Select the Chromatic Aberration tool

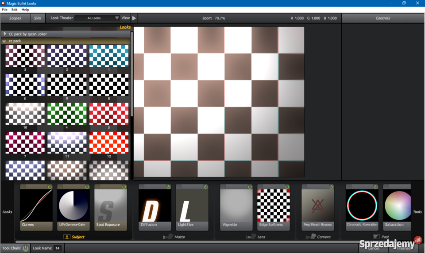point(362,206)
